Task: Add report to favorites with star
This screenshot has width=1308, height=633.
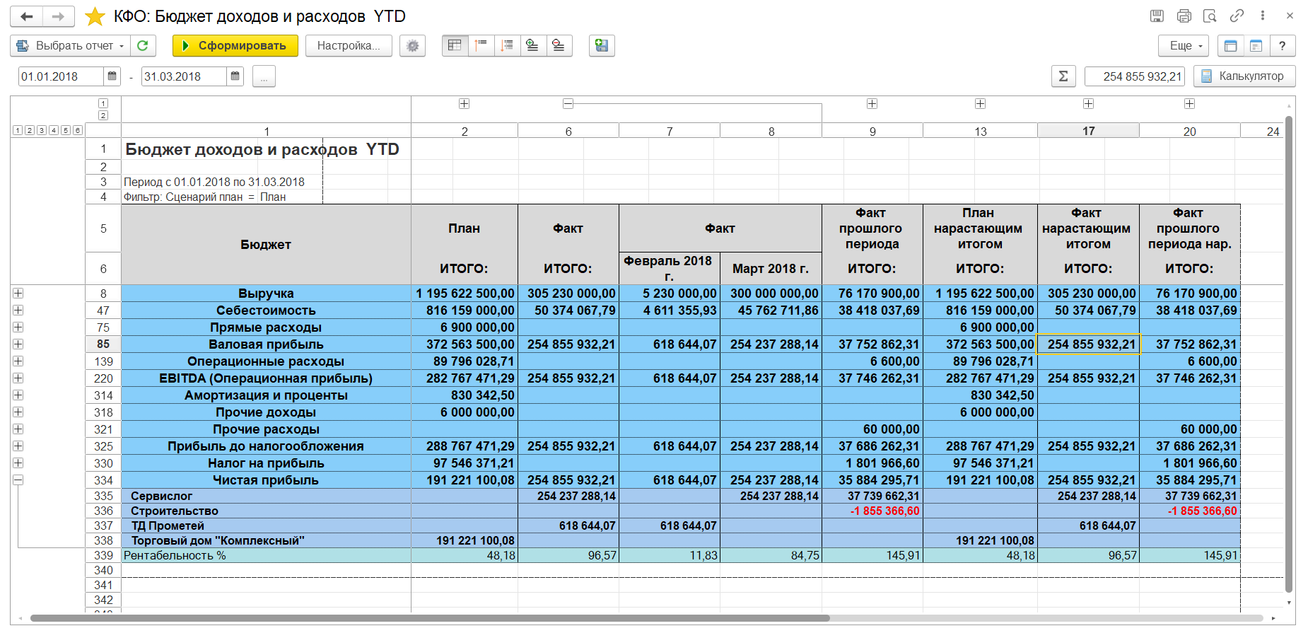Action: point(95,17)
